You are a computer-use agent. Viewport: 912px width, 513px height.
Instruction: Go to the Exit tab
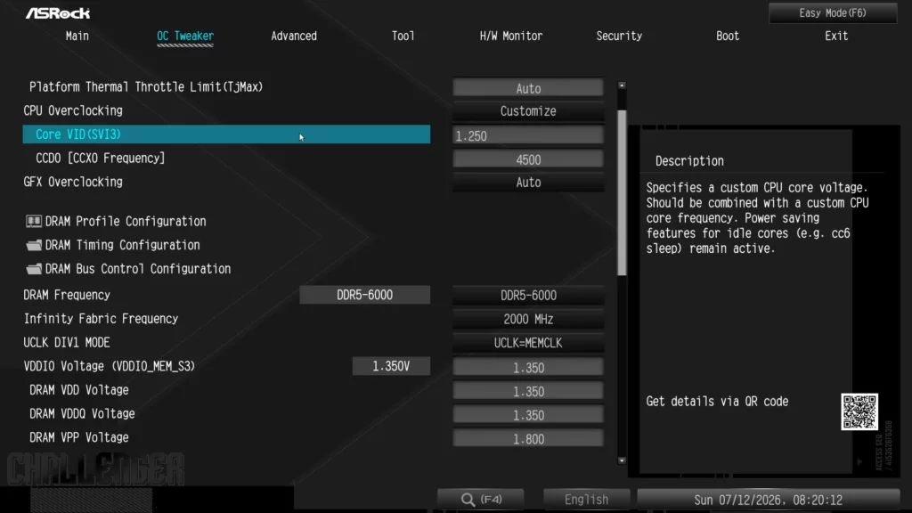click(x=835, y=36)
